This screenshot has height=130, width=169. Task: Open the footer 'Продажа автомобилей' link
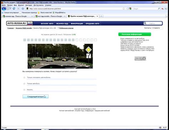tap(102, 110)
